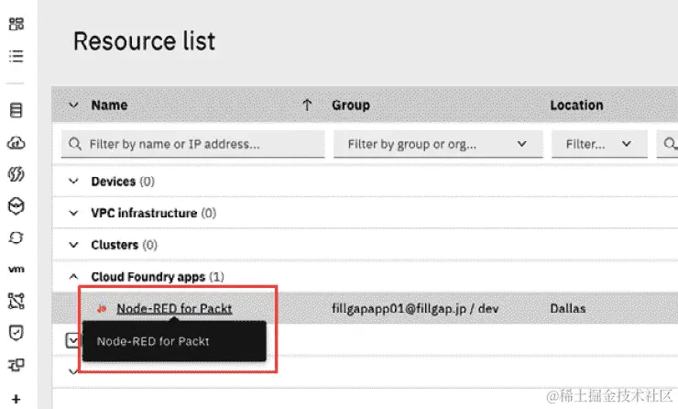Click the search icon in the rightmost filter

670,143
